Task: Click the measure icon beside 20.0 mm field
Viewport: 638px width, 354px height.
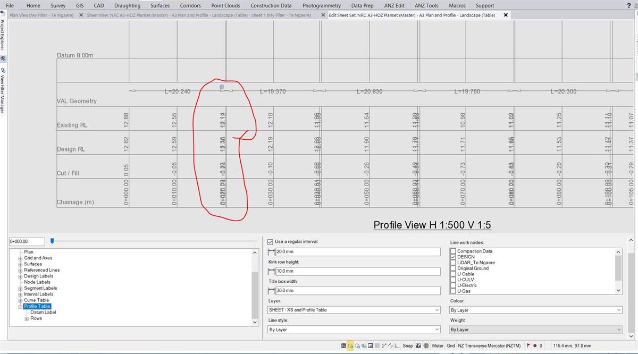Action: click(271, 252)
